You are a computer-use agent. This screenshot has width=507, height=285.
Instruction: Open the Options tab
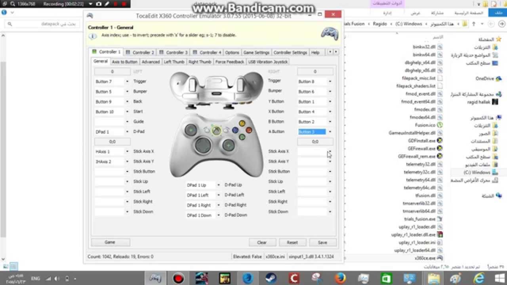[232, 52]
